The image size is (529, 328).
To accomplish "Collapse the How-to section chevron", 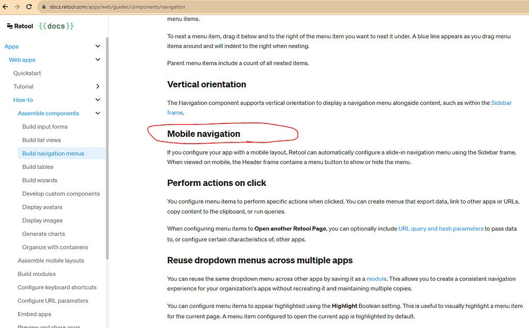I will [x=98, y=100].
